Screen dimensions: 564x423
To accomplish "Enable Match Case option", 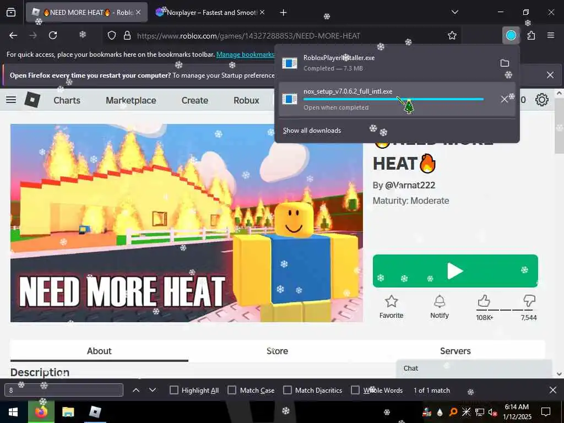I will (232, 390).
